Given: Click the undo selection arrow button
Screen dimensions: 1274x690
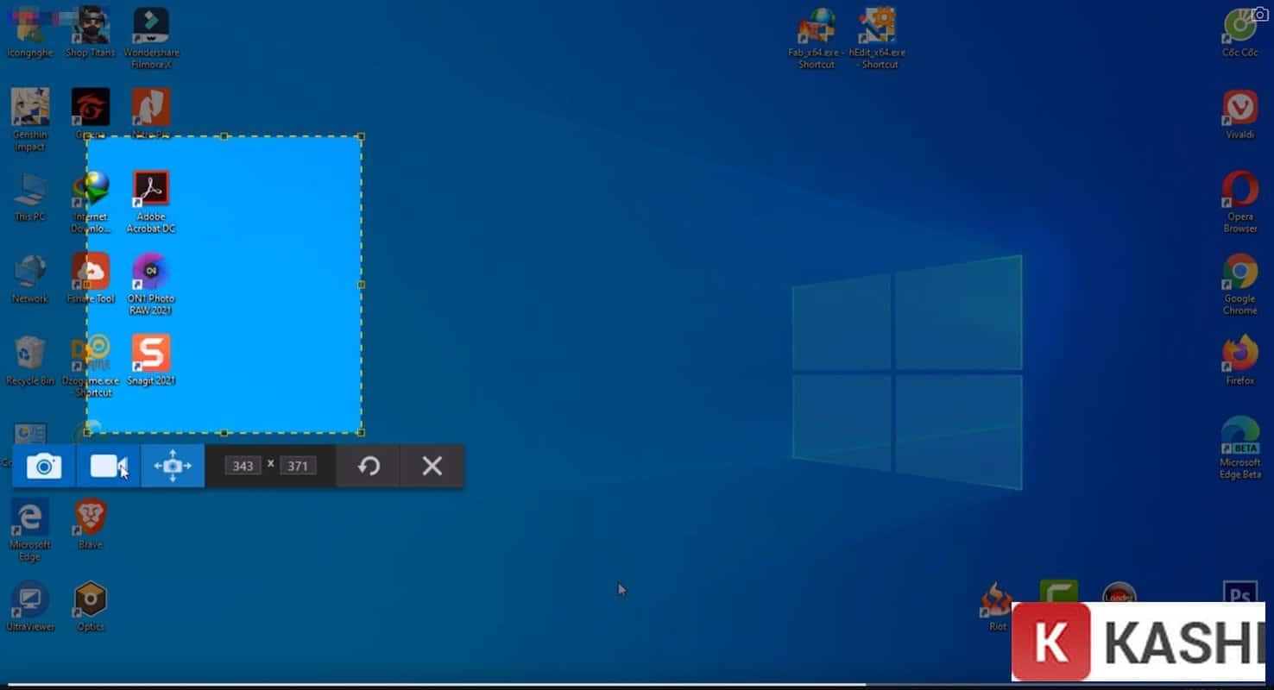Looking at the screenshot, I should [369, 467].
